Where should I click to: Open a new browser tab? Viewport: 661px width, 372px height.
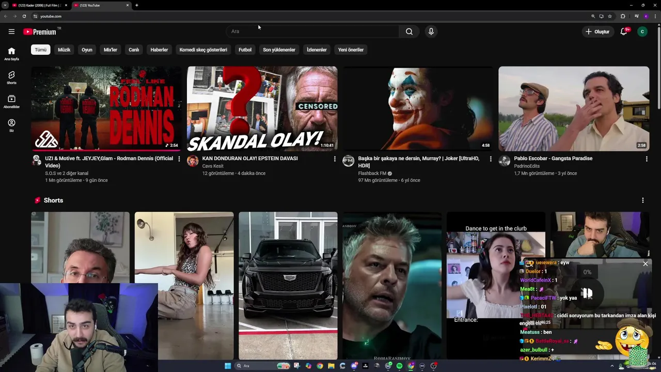(136, 5)
